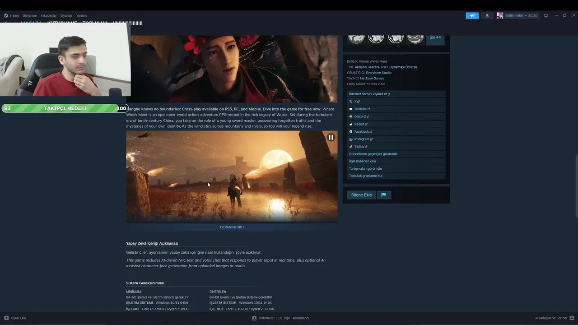Click DEVAMINI OKU to expand the description
This screenshot has height=325, width=578.
[232, 227]
